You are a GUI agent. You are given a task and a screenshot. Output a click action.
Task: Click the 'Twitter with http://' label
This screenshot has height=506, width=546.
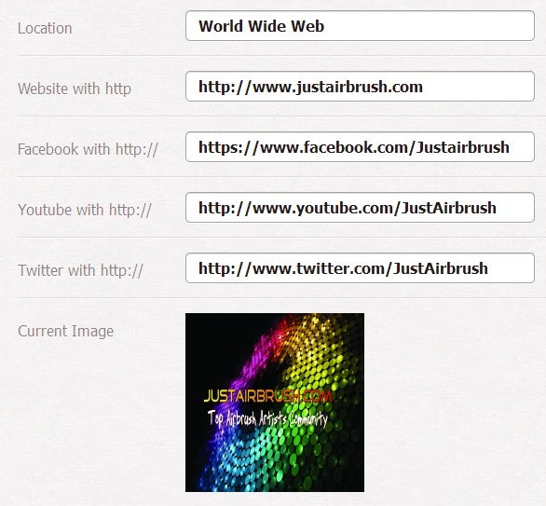tap(80, 270)
